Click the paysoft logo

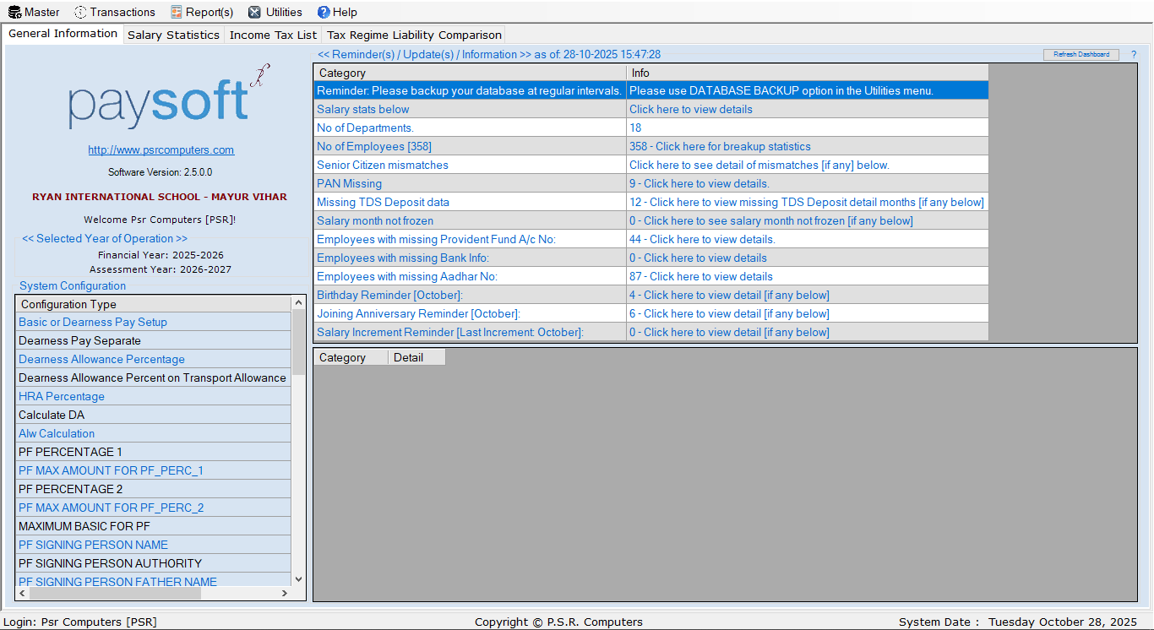[161, 101]
